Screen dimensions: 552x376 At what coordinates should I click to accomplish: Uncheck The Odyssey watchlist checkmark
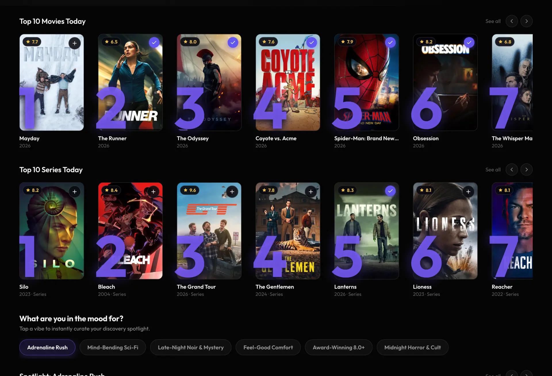tap(233, 43)
